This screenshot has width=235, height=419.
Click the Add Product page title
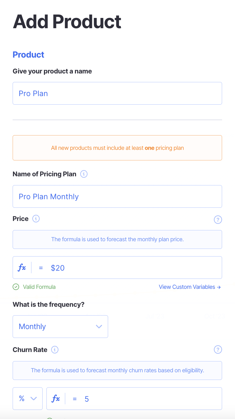point(67,22)
